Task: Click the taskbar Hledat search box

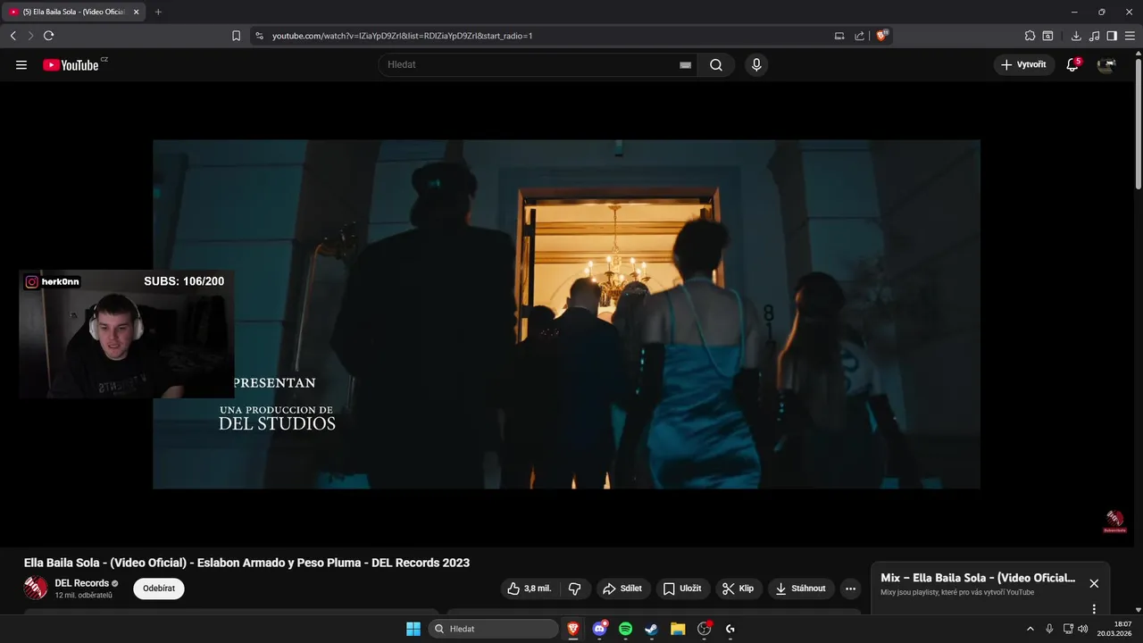Action: 493,629
